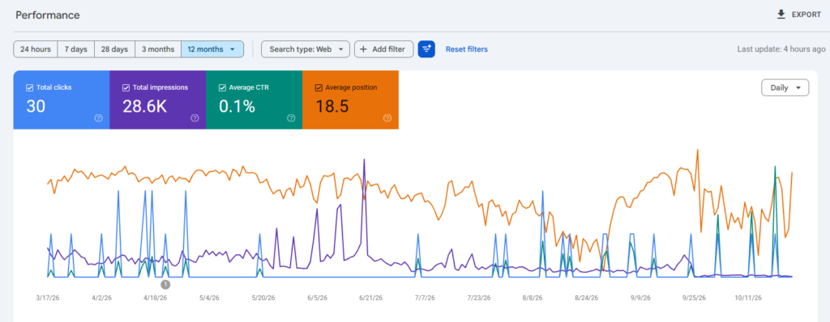Click the 18.5 average position value
830x322 pixels.
[332, 107]
